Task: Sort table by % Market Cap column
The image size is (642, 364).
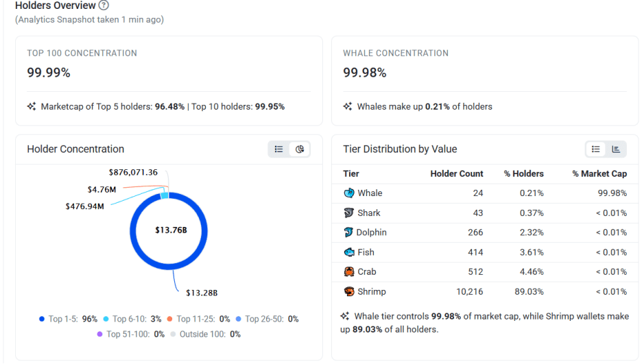Action: point(599,173)
